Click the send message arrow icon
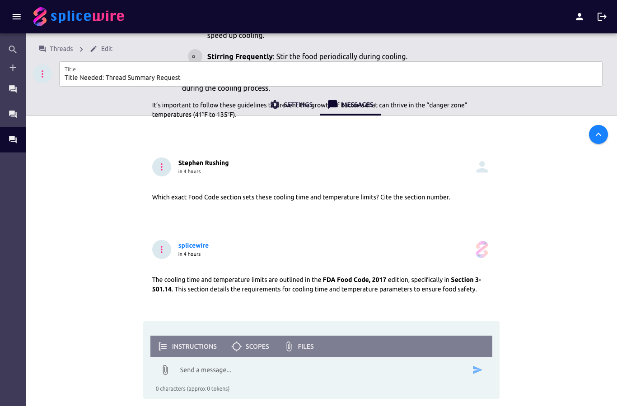This screenshot has height=406, width=617. click(x=477, y=370)
